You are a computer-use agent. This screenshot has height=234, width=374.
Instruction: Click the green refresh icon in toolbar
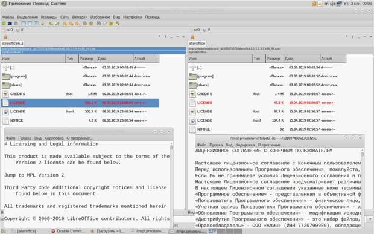pos(4,24)
